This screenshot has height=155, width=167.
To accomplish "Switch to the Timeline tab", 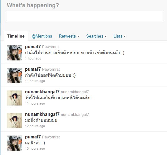I will (x=16, y=36).
